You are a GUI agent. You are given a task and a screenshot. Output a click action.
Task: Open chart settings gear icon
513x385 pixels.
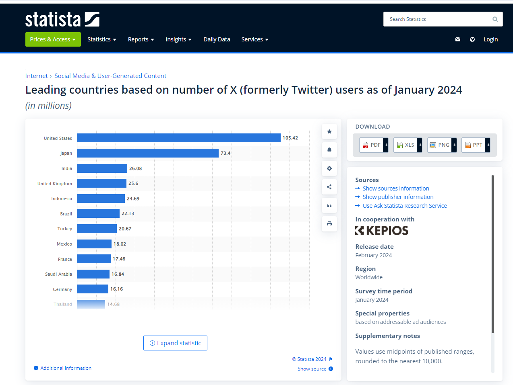coord(329,168)
